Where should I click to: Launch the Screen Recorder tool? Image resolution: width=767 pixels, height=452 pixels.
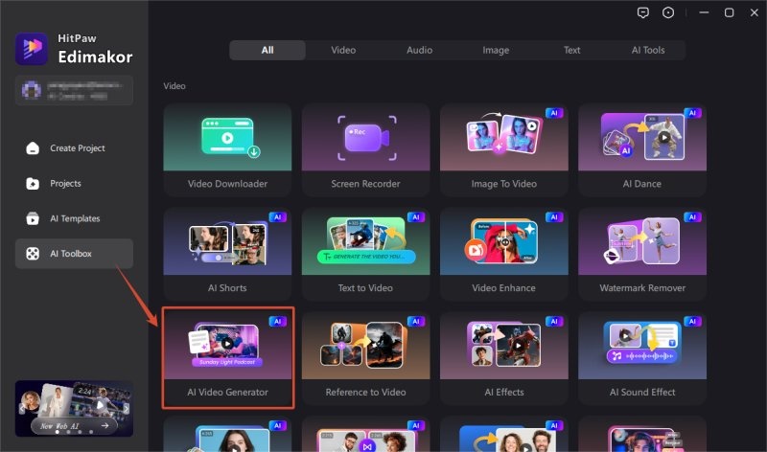coord(366,149)
